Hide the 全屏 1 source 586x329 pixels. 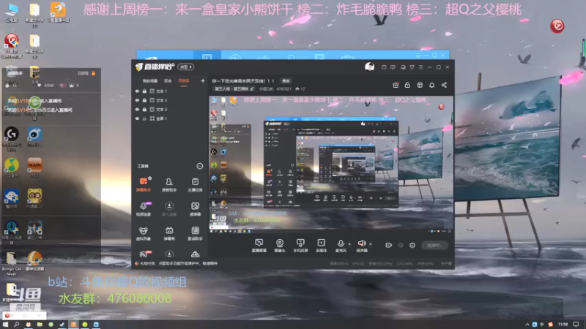(x=137, y=118)
